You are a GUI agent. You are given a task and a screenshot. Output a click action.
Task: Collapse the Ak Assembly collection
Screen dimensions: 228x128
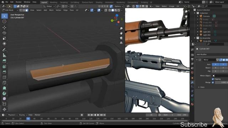click(x=195, y=38)
